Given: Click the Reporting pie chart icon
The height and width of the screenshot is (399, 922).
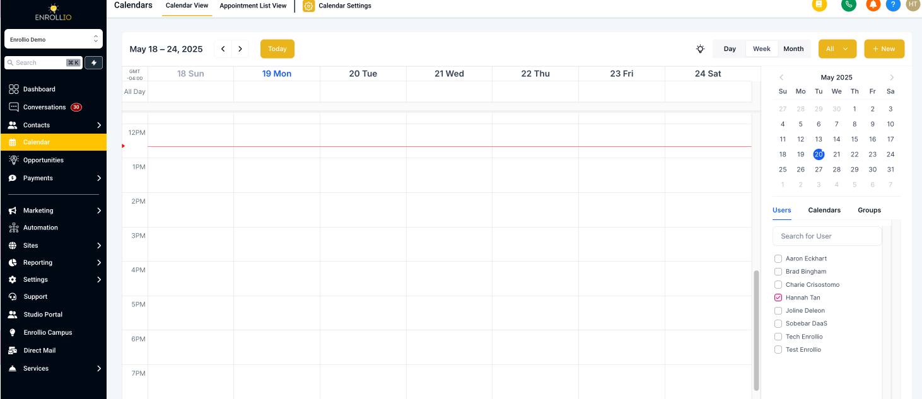Looking at the screenshot, I should pos(13,262).
